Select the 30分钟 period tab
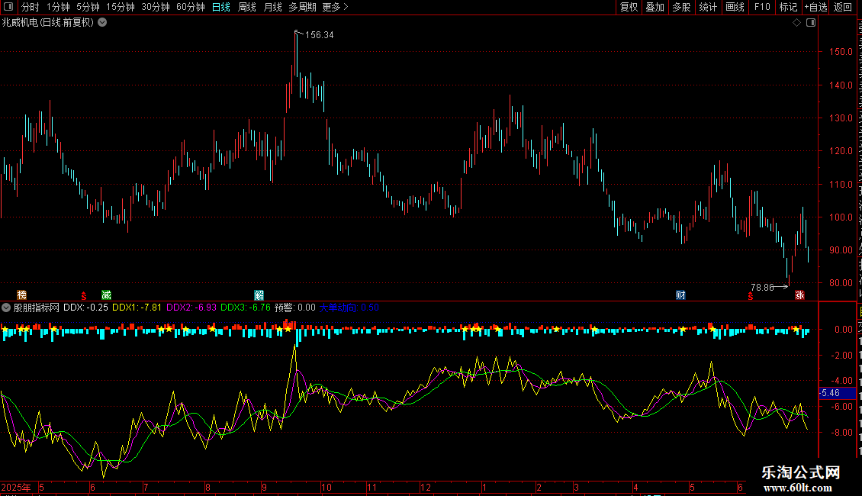The width and height of the screenshot is (862, 496). [155, 7]
